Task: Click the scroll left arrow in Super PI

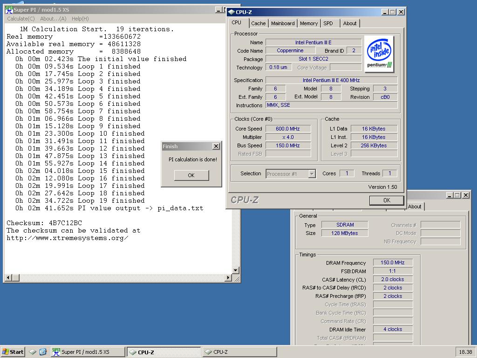Action: click(8, 278)
